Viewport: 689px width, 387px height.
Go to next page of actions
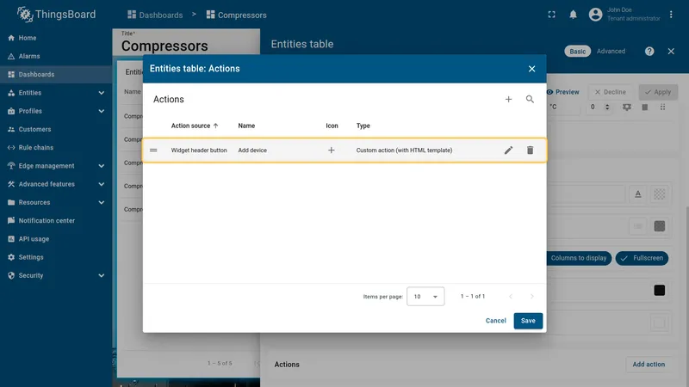531,297
